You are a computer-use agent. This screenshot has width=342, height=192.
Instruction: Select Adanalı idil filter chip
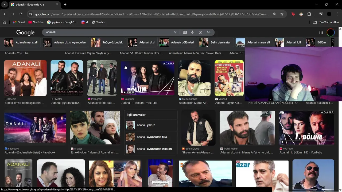(289, 42)
